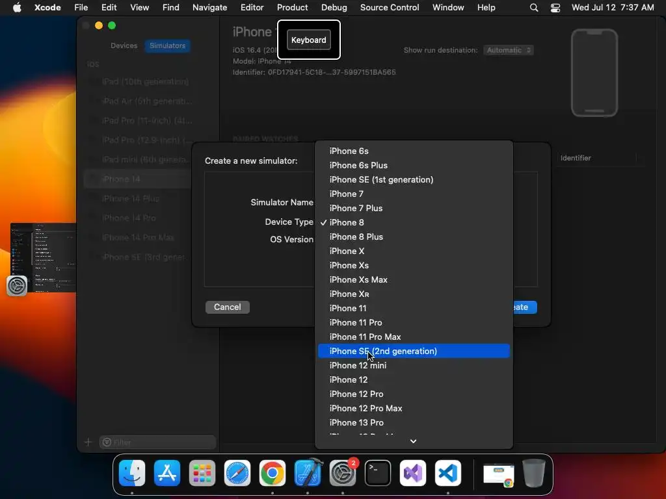Open System Settings in the Dock
Viewport: 666px width, 499px height.
(342, 473)
